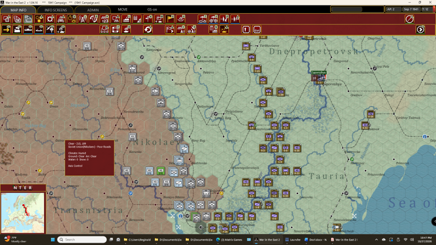Toggle the radio antenna tower overlay

[x=83, y=19]
